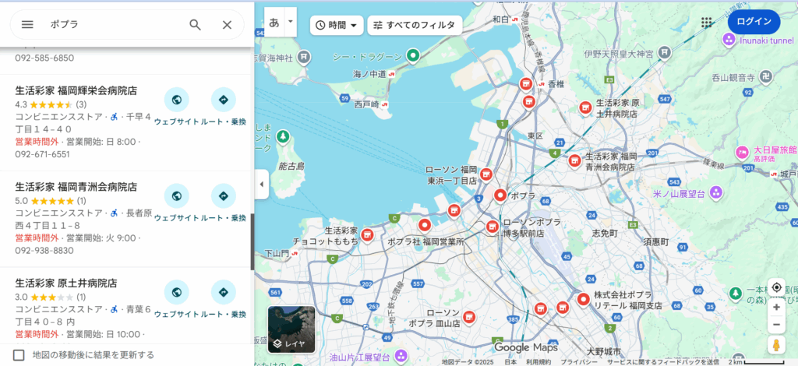The image size is (798, 366).
Task: Select ポプラ社 福岡営業所 map pin
Action: point(425,225)
